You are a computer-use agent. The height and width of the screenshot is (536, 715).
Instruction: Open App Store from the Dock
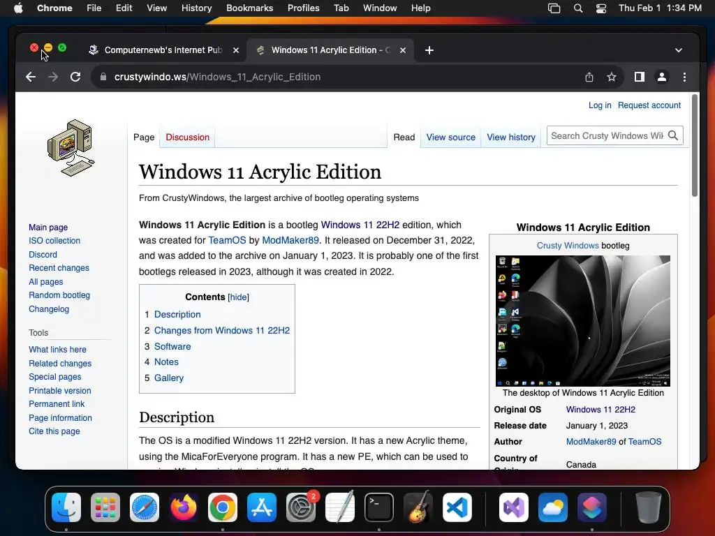[262, 507]
